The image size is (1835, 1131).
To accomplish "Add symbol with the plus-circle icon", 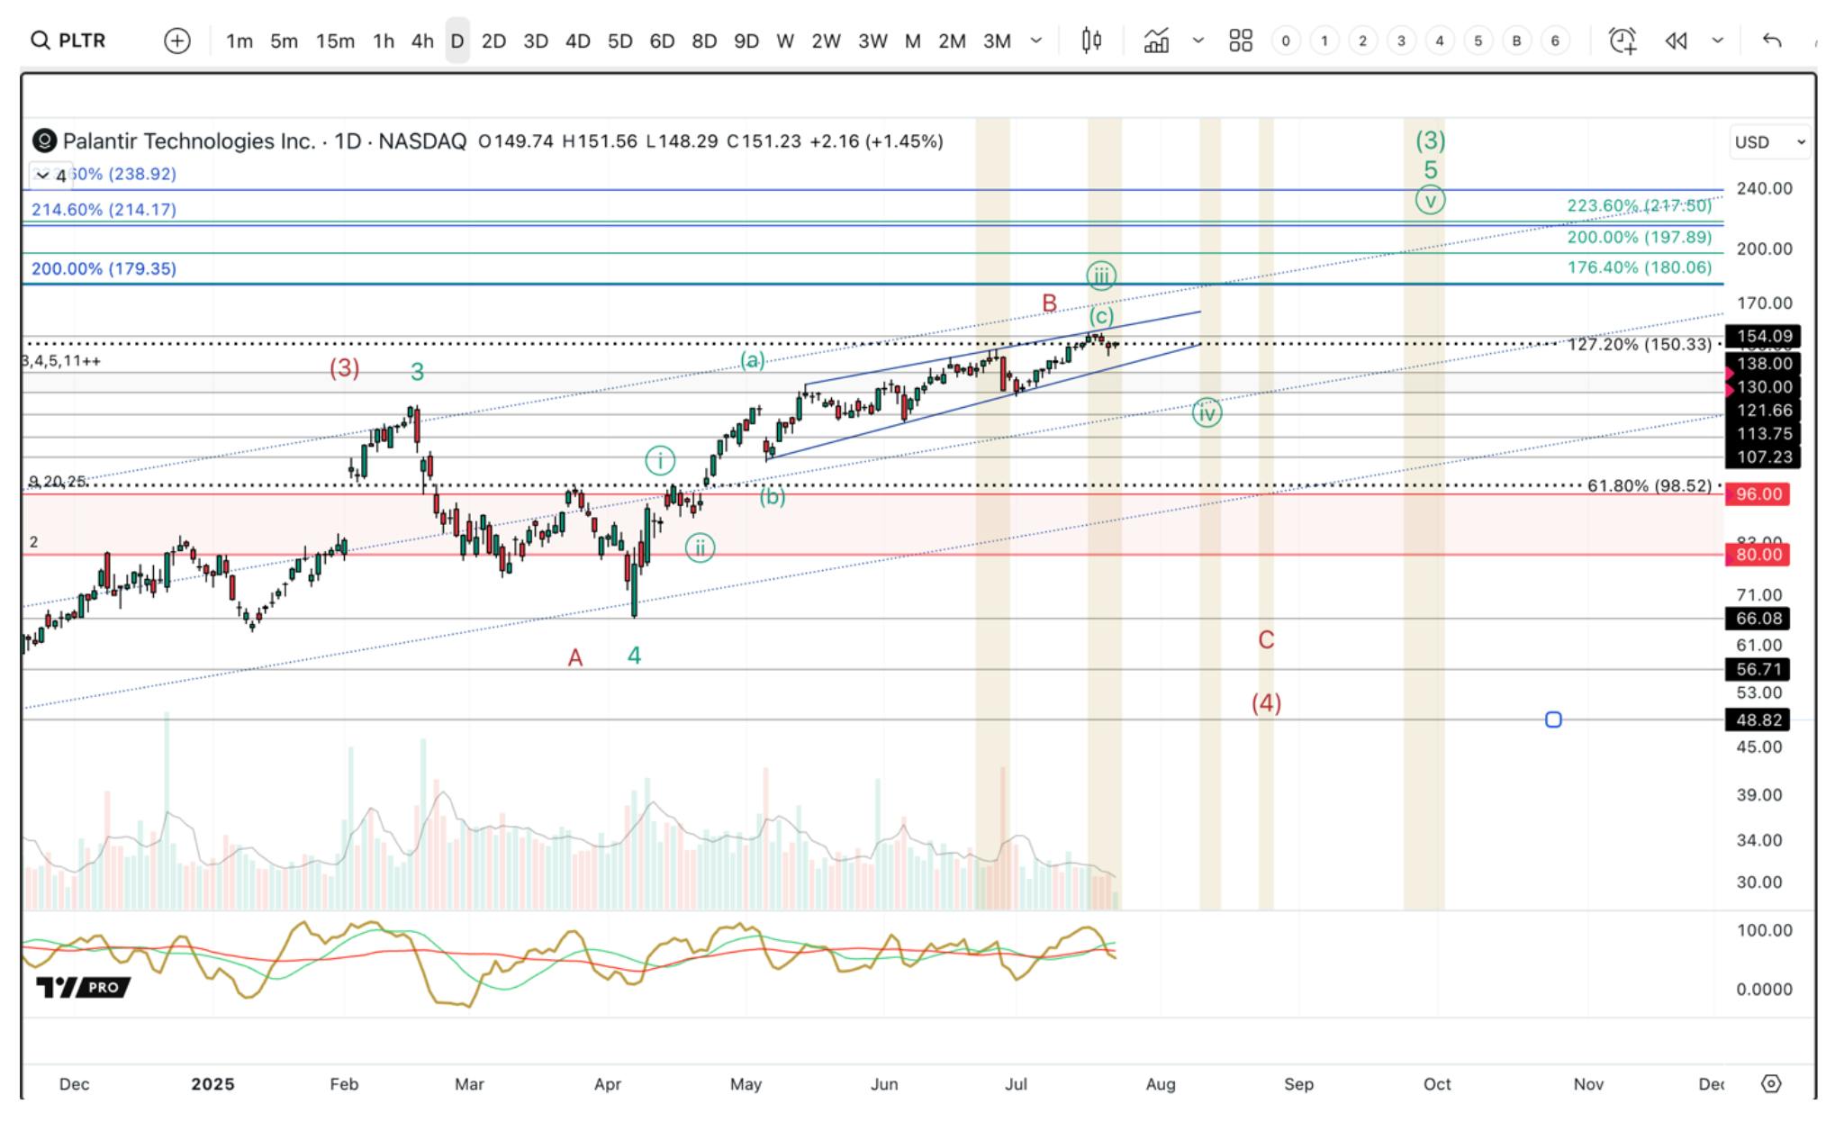I will [x=177, y=41].
